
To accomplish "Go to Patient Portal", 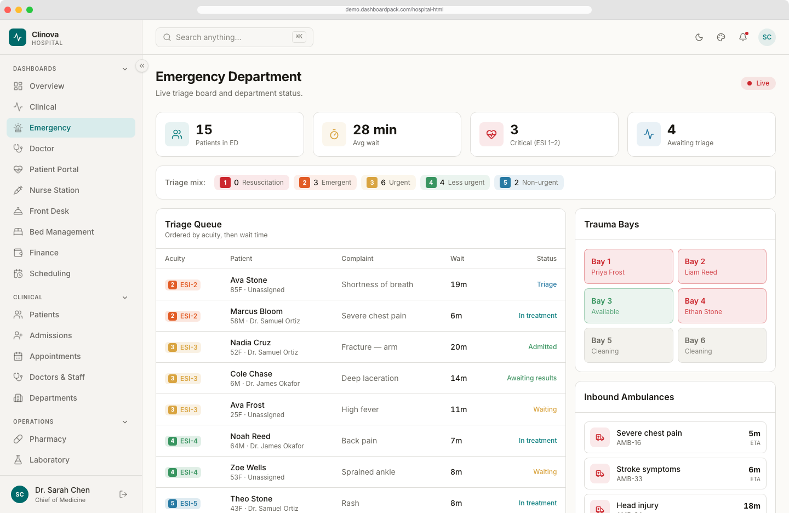I will pyautogui.click(x=71, y=169).
